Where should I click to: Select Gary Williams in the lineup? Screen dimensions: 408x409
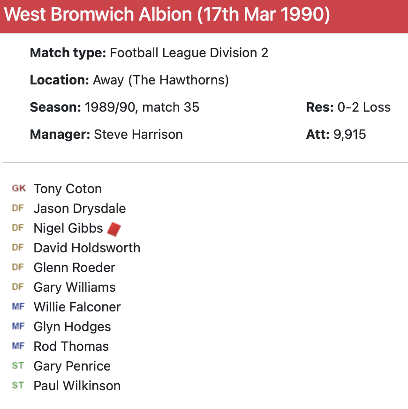[75, 288]
